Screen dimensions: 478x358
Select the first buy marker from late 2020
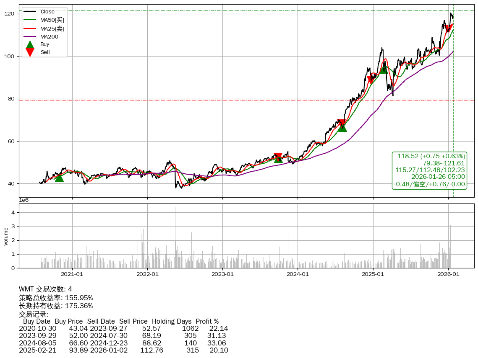coord(59,178)
